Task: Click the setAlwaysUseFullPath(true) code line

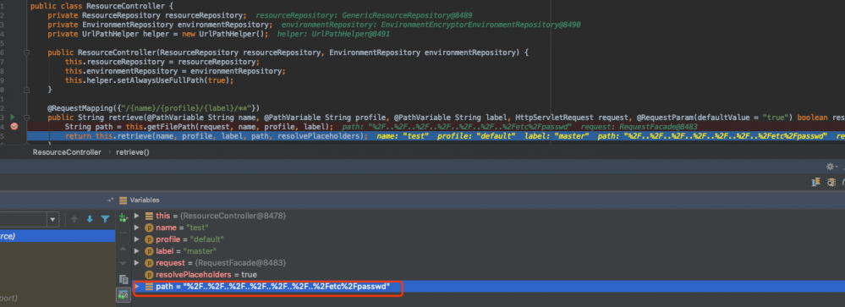Action: coord(150,80)
